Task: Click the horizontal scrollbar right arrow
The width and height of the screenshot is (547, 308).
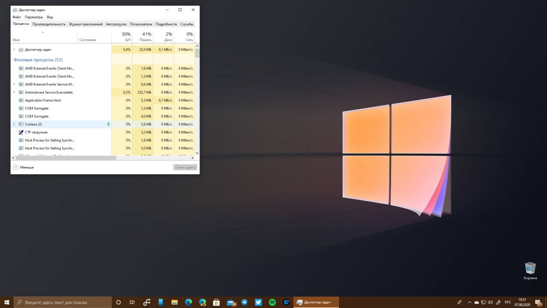Action: (192, 158)
